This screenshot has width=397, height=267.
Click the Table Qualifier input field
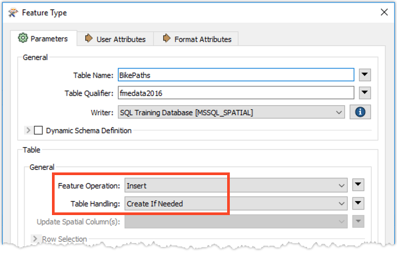[236, 93]
